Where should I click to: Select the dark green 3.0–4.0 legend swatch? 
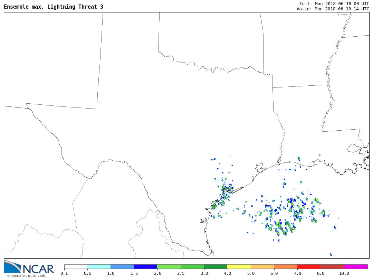coord(216,267)
